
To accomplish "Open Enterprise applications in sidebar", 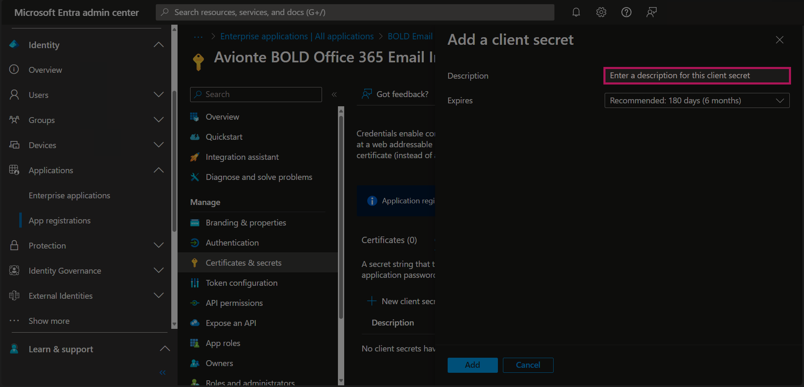I will click(70, 195).
